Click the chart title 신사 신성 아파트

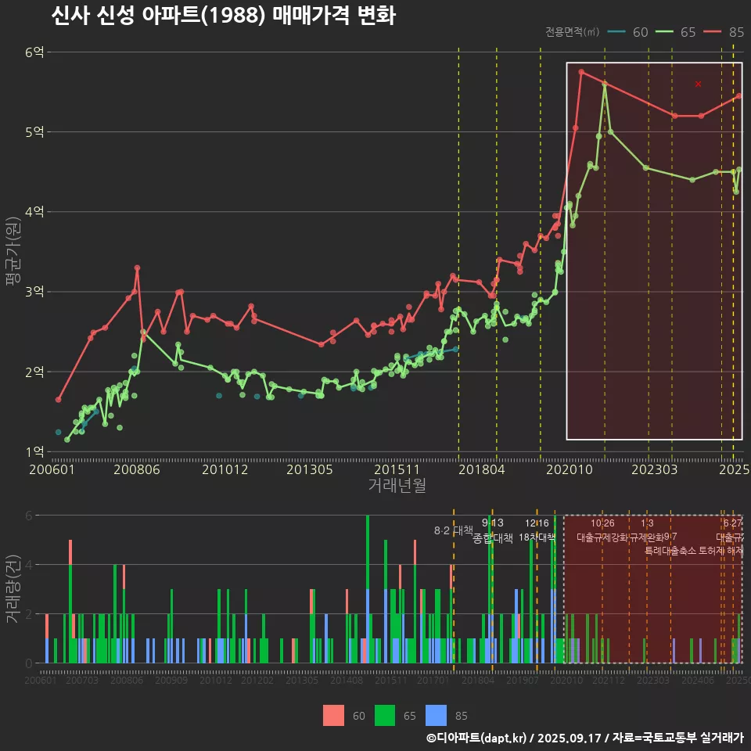tap(224, 16)
